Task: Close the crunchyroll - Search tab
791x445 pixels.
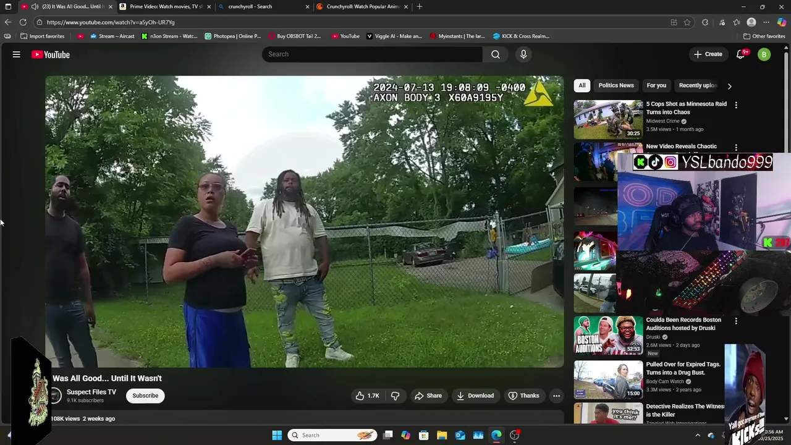Action: pos(307,7)
